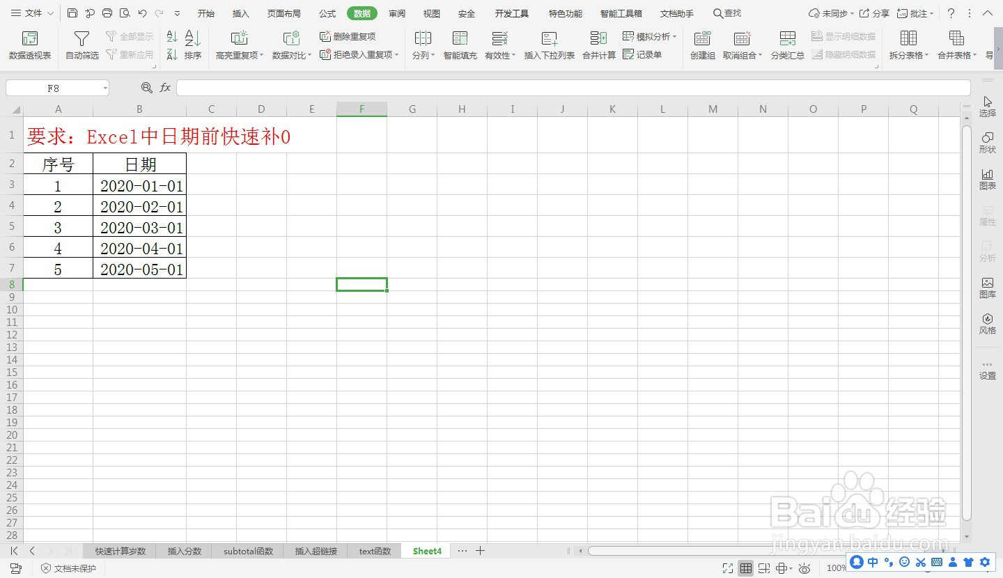The width and height of the screenshot is (1003, 578).
Task: Open the zoom magnifier beside the formula bar
Action: click(146, 88)
